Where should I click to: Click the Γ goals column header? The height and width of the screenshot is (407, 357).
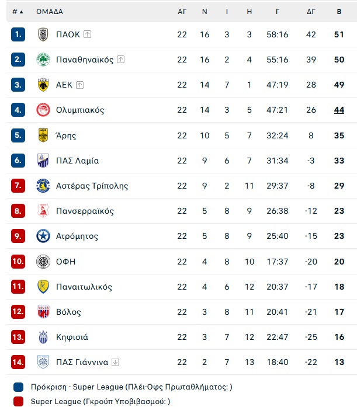click(x=278, y=12)
